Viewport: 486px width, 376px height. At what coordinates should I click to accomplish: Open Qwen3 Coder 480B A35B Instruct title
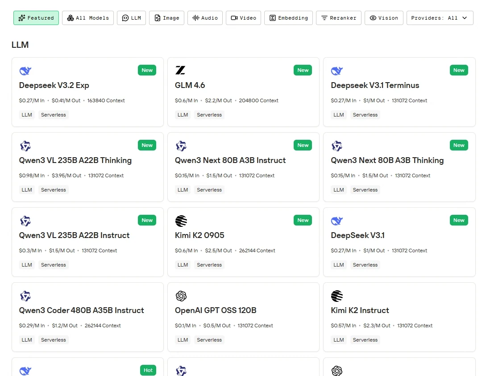click(82, 310)
